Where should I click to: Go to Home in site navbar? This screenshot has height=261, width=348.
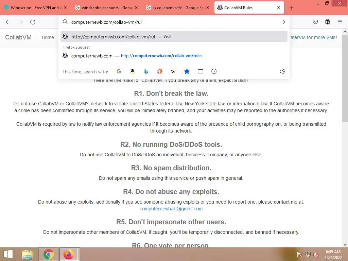point(48,37)
